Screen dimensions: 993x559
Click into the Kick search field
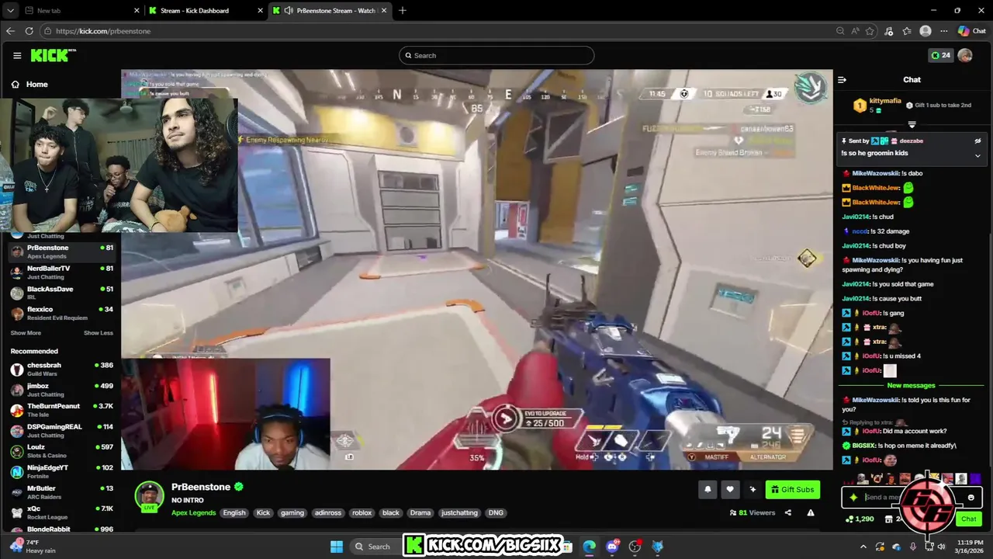[496, 55]
